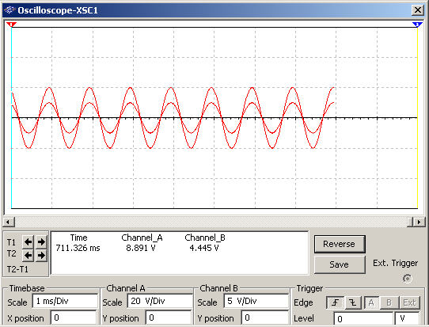Click the red T1 cursor marker

[x=11, y=25]
